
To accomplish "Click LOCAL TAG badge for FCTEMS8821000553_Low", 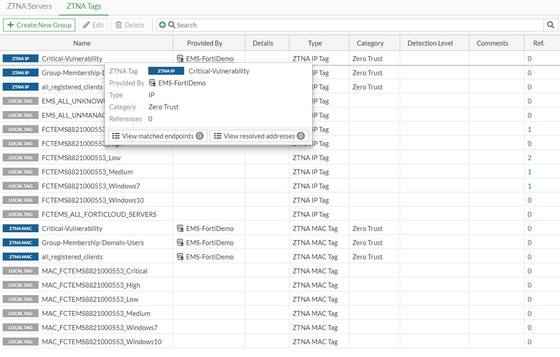I will [20, 158].
